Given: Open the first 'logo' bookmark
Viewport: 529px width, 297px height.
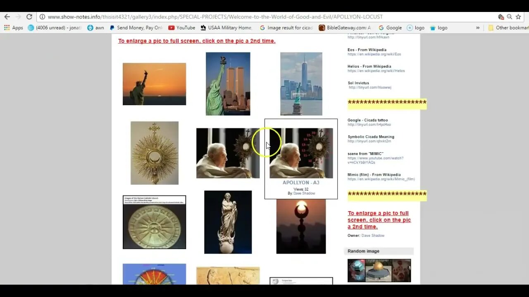Looking at the screenshot, I should pos(416,28).
